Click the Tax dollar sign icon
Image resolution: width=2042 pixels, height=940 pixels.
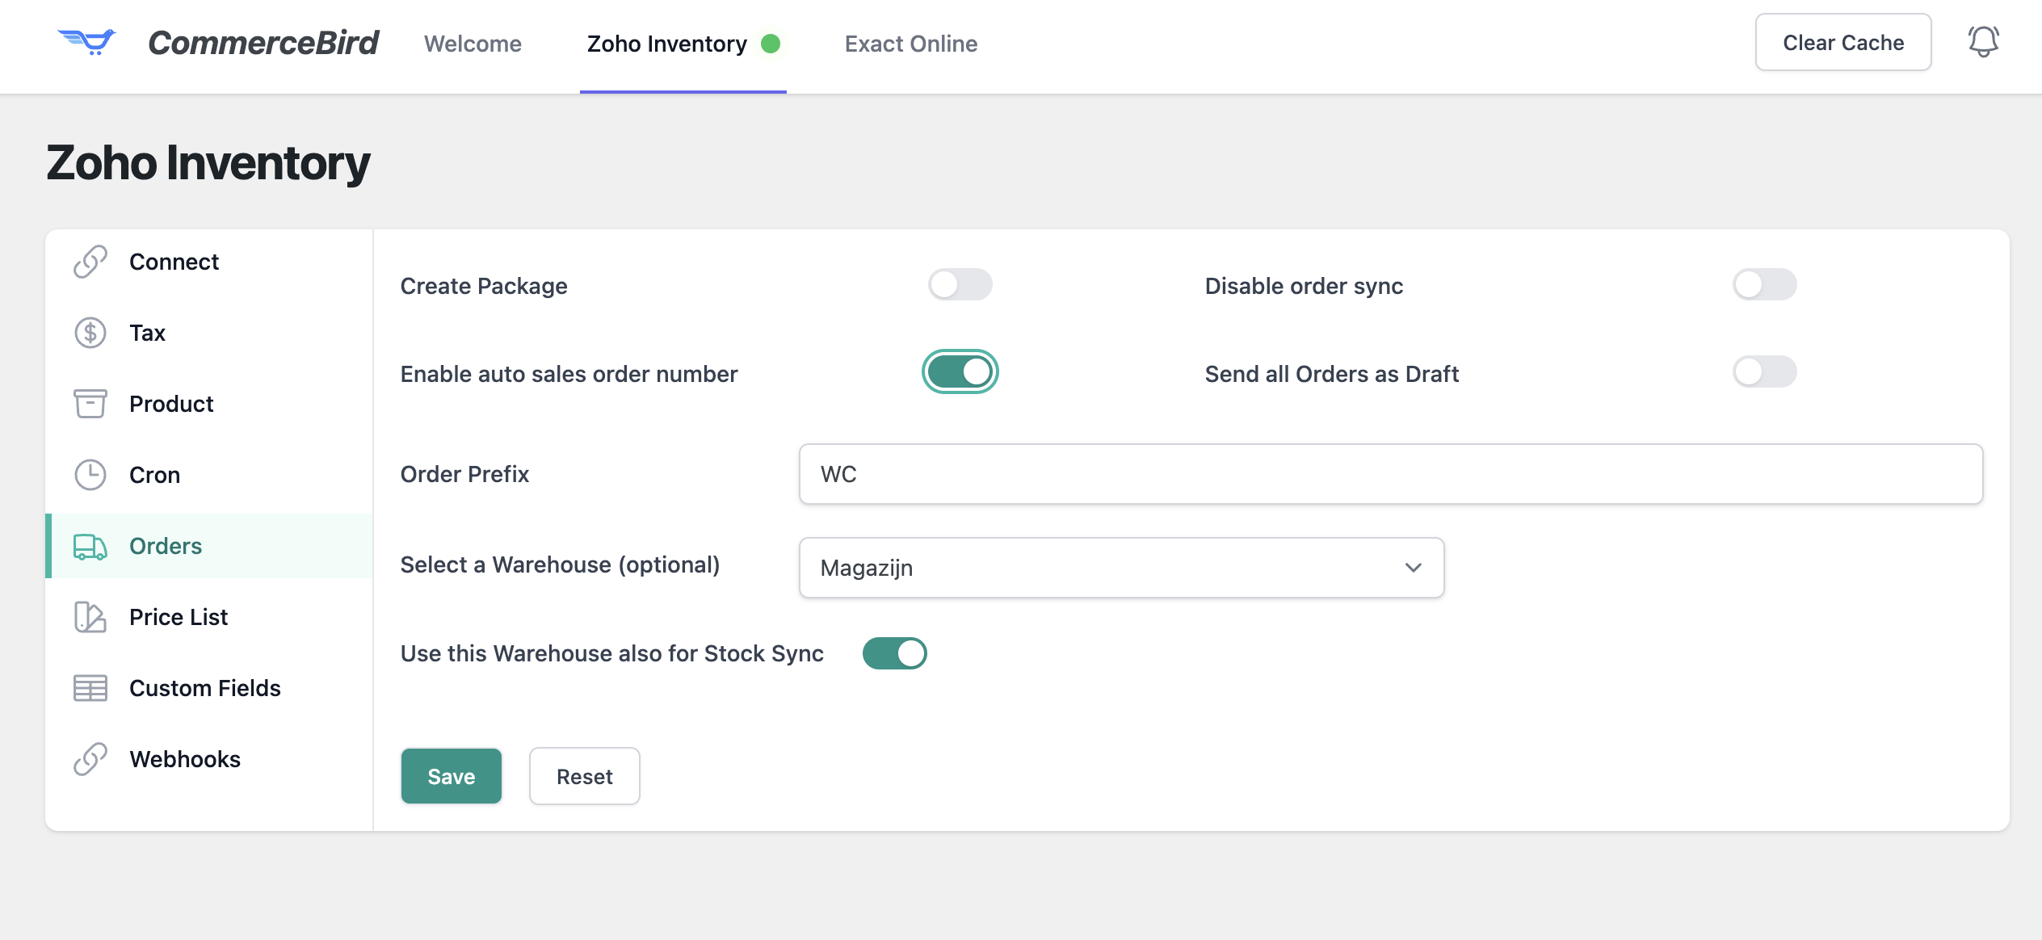click(90, 333)
